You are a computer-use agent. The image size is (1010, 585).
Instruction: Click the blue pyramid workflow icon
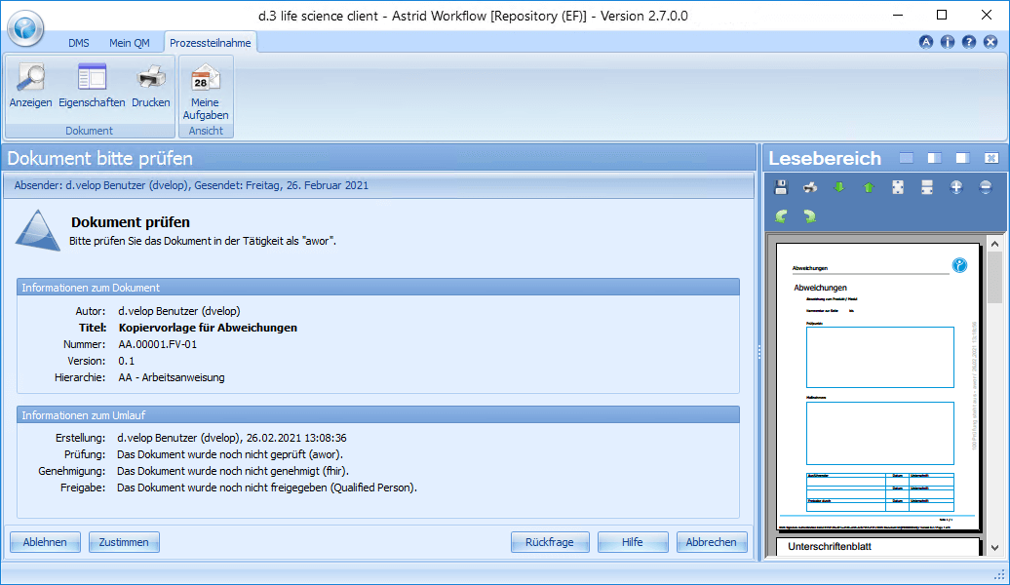[38, 230]
